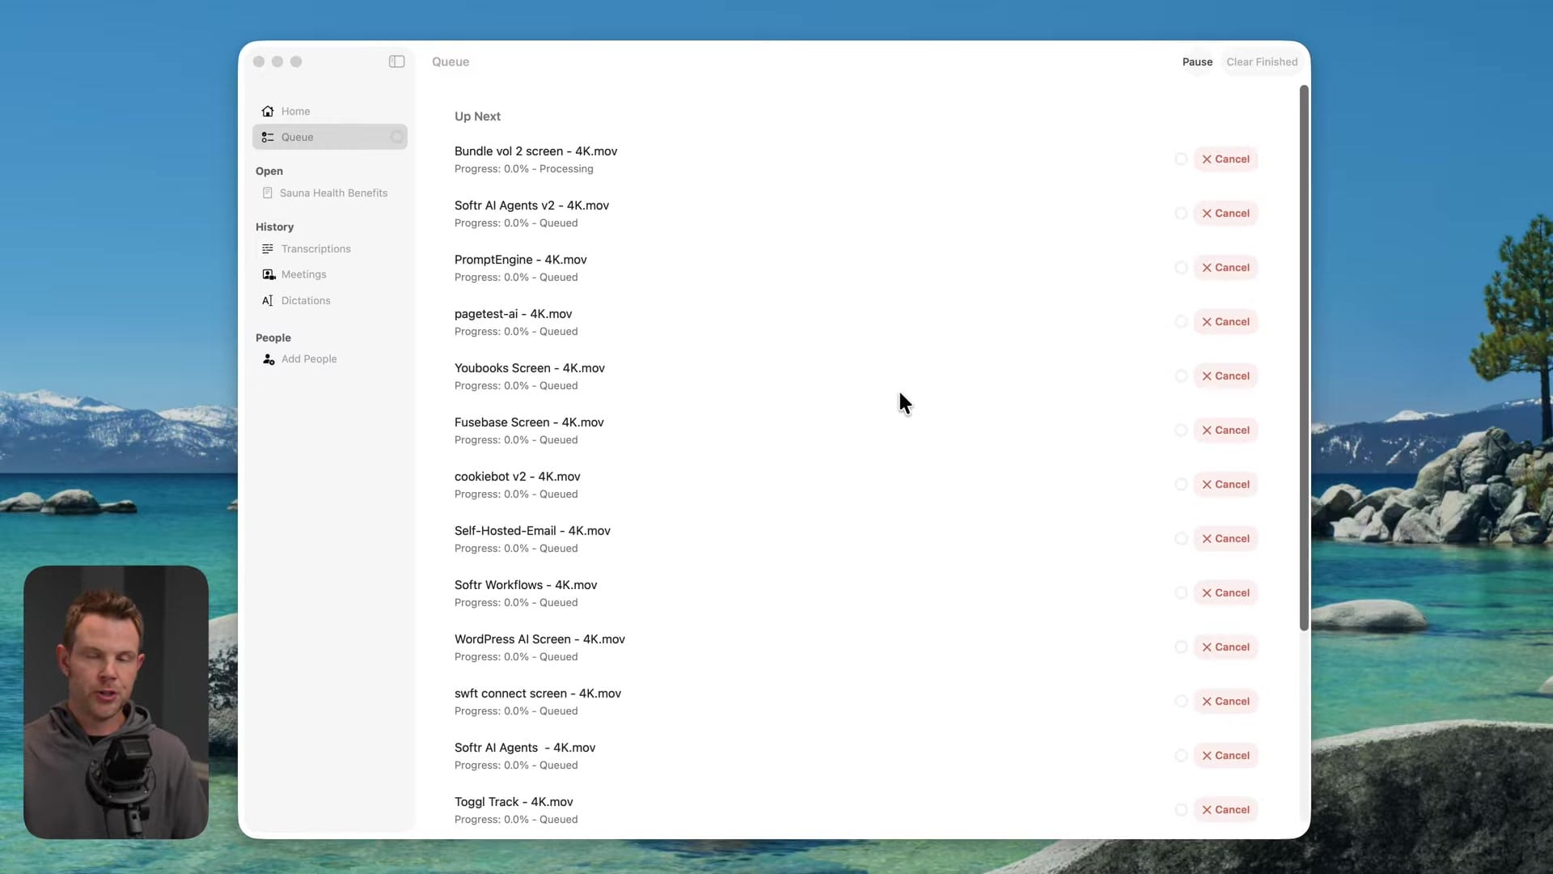Image resolution: width=1553 pixels, height=874 pixels.
Task: Select the Self-Hosted-Email - 4K.mov title
Action: [x=532, y=531]
